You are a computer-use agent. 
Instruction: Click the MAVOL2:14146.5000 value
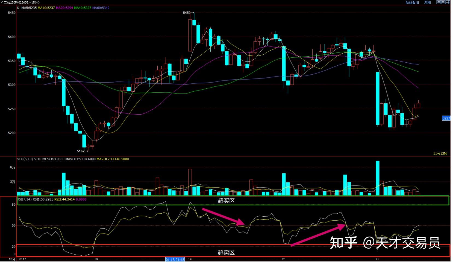[113, 159]
